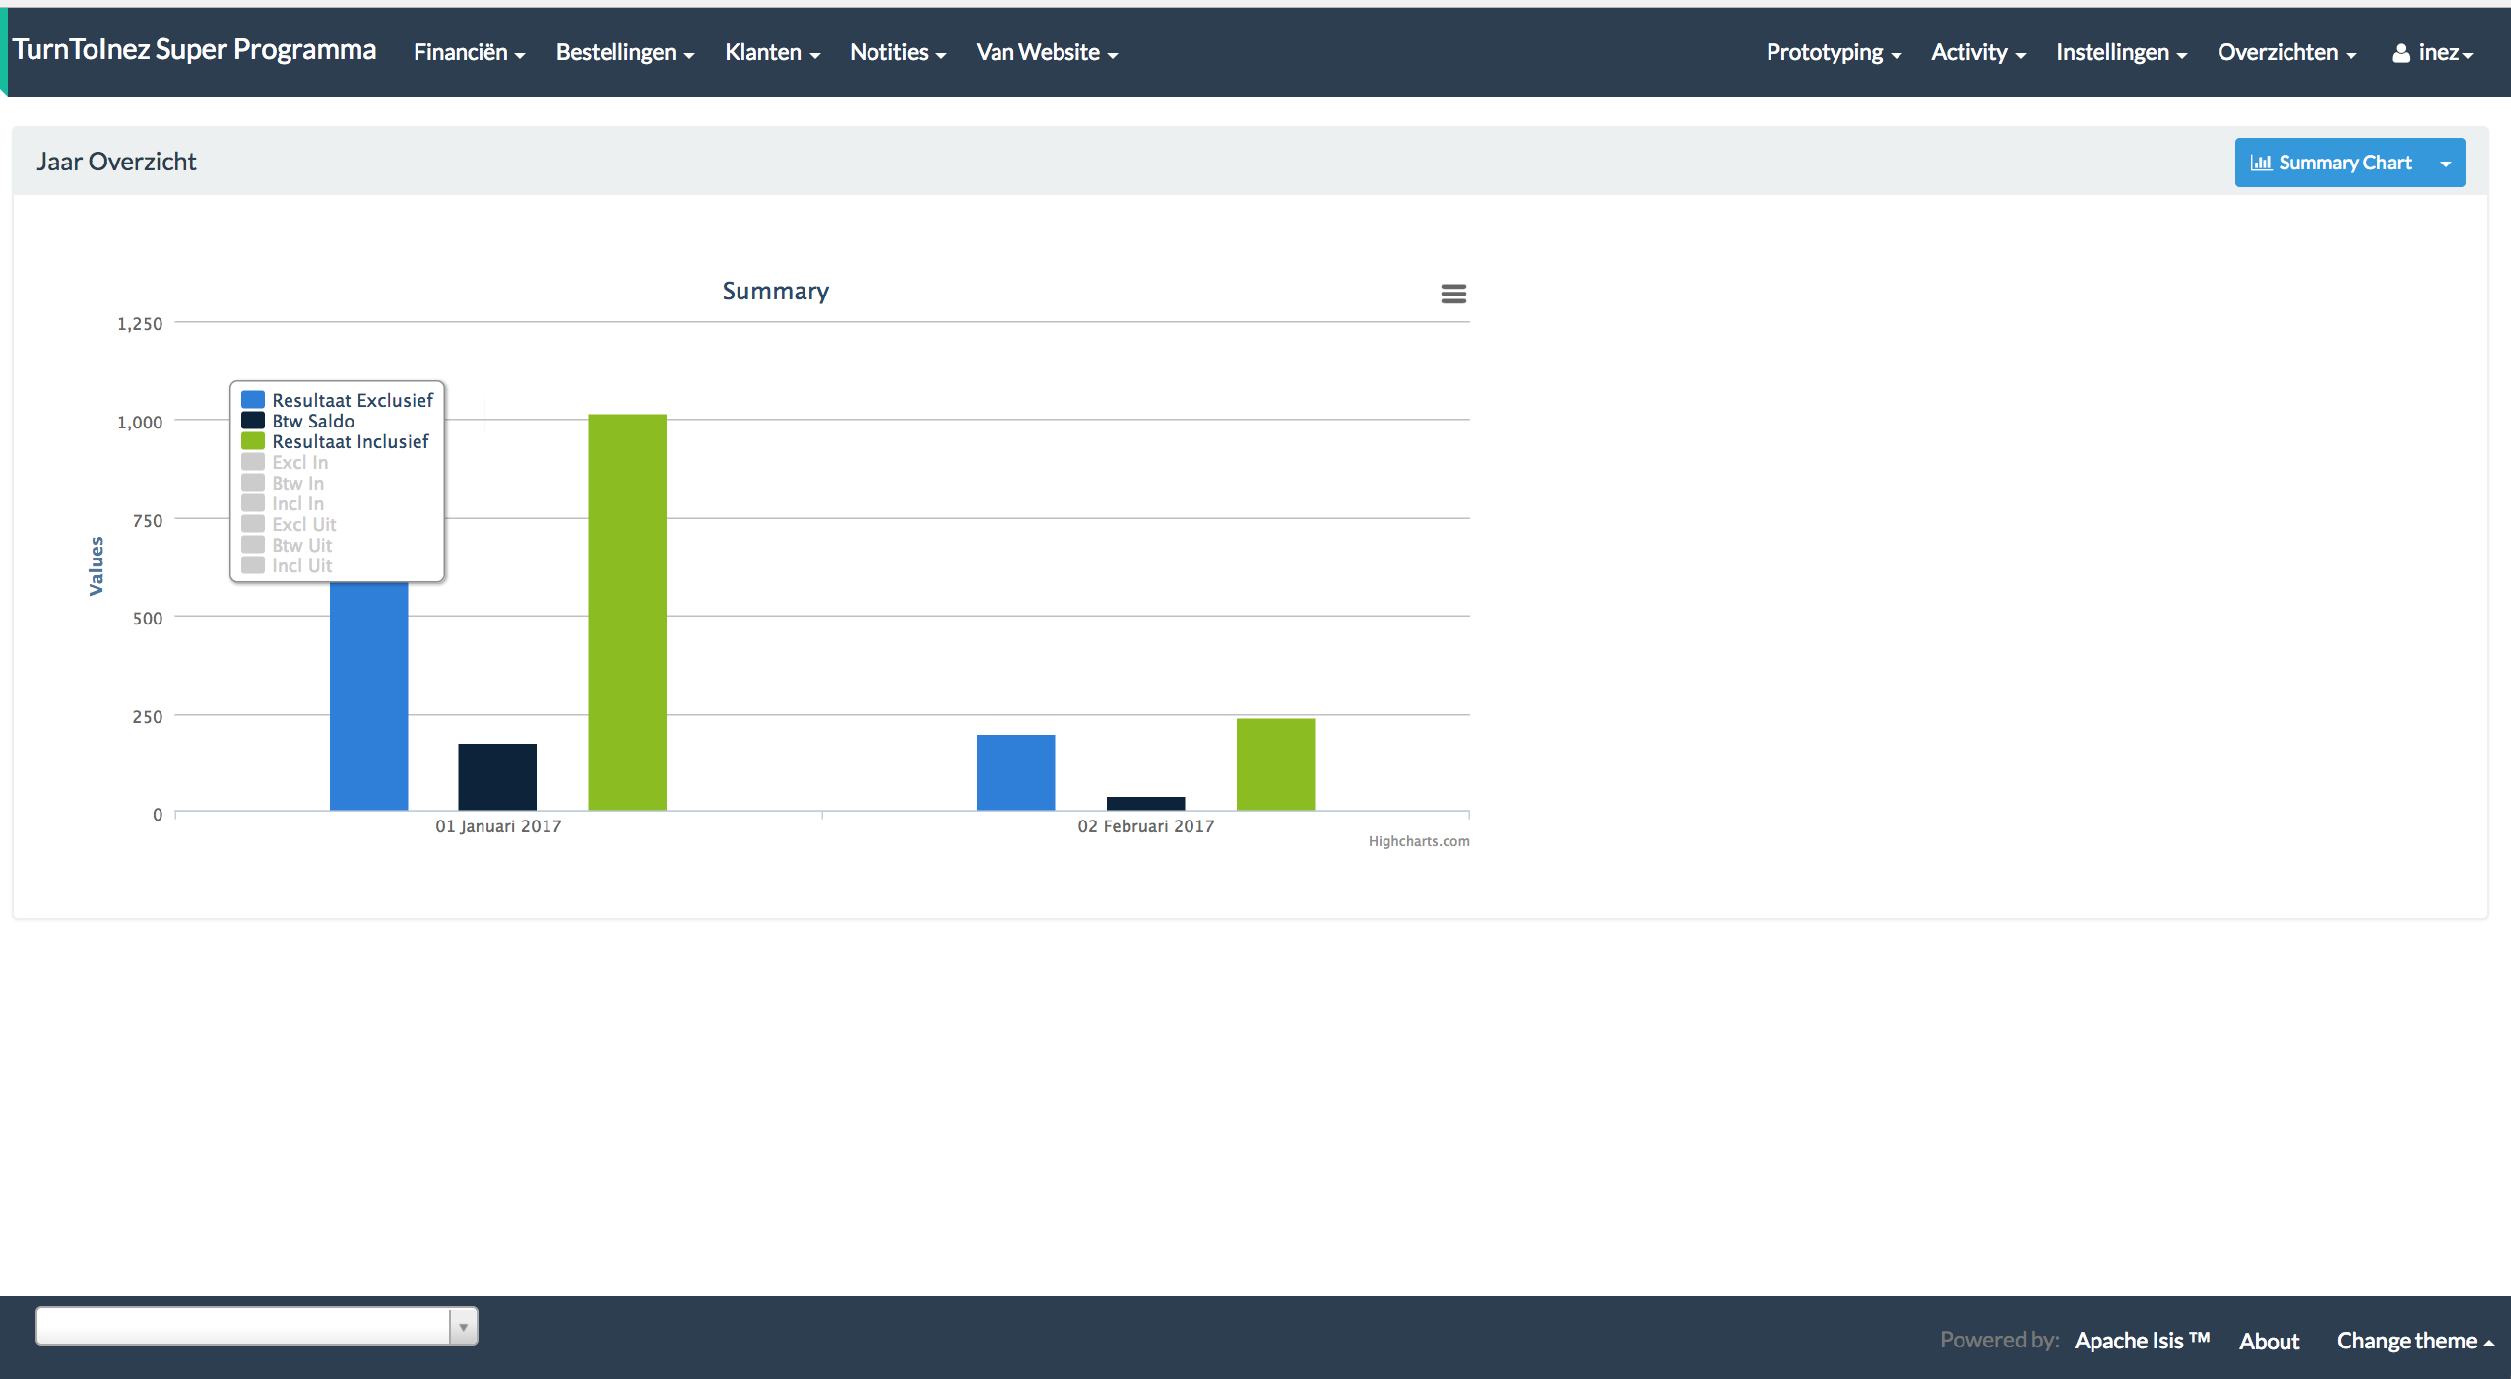The image size is (2511, 1379).
Task: Click the user avatar icon beside inez
Action: click(x=2401, y=53)
